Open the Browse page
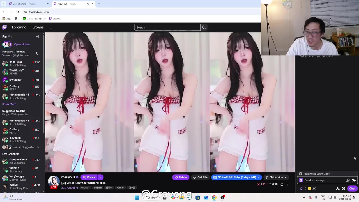Viewport: 359px width, 202px height. click(x=38, y=27)
